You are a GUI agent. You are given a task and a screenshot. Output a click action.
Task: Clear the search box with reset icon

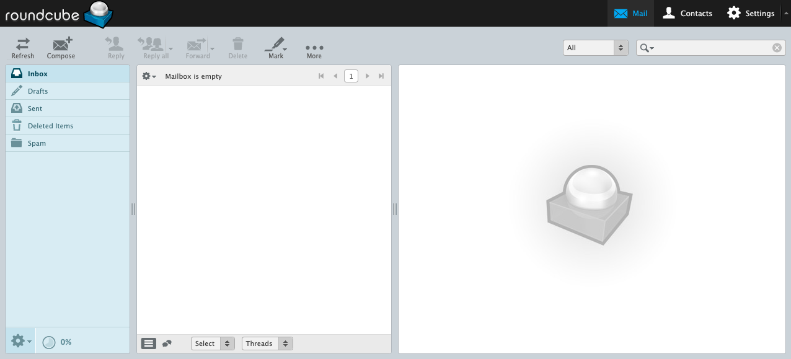[x=777, y=48]
